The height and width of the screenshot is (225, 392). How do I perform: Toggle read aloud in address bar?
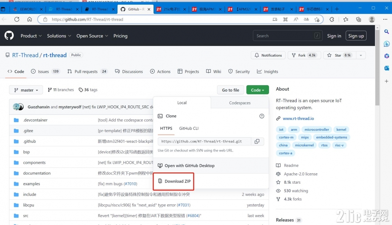pyautogui.click(x=296, y=19)
